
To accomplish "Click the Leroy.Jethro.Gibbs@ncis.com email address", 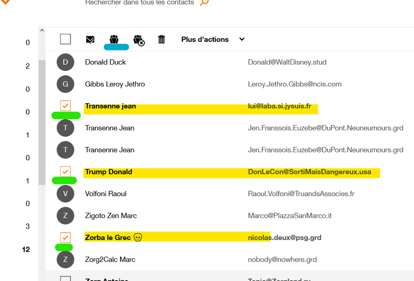I will tap(295, 84).
